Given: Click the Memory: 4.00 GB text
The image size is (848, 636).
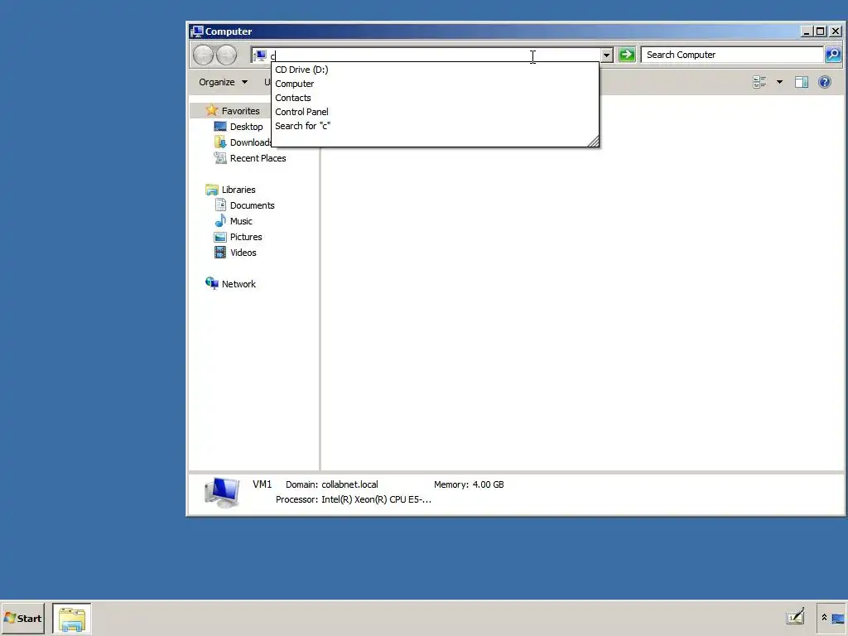Looking at the screenshot, I should pos(469,484).
